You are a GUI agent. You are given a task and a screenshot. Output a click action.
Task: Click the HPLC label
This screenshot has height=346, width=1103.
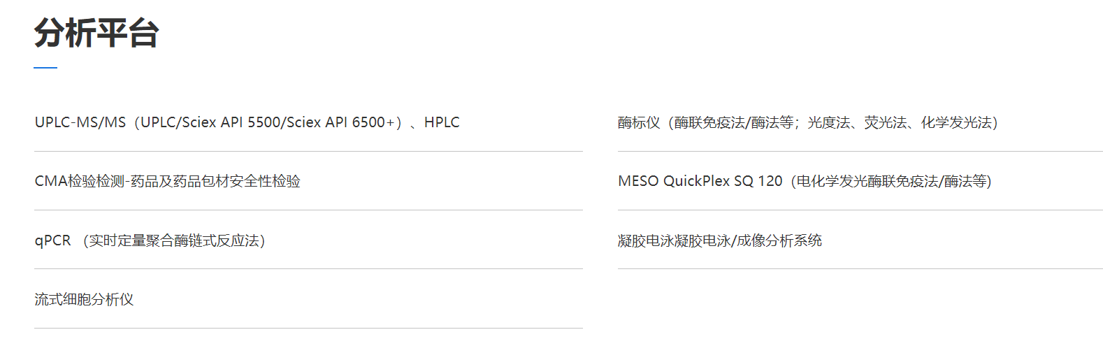click(442, 122)
